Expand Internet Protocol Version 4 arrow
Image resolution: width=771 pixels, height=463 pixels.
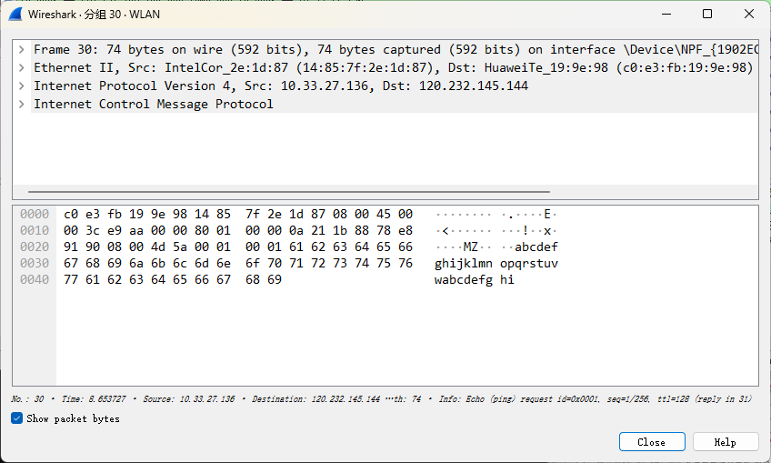coord(21,86)
